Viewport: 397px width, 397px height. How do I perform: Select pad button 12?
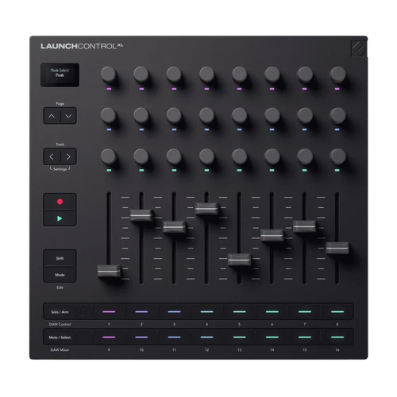[x=206, y=337]
